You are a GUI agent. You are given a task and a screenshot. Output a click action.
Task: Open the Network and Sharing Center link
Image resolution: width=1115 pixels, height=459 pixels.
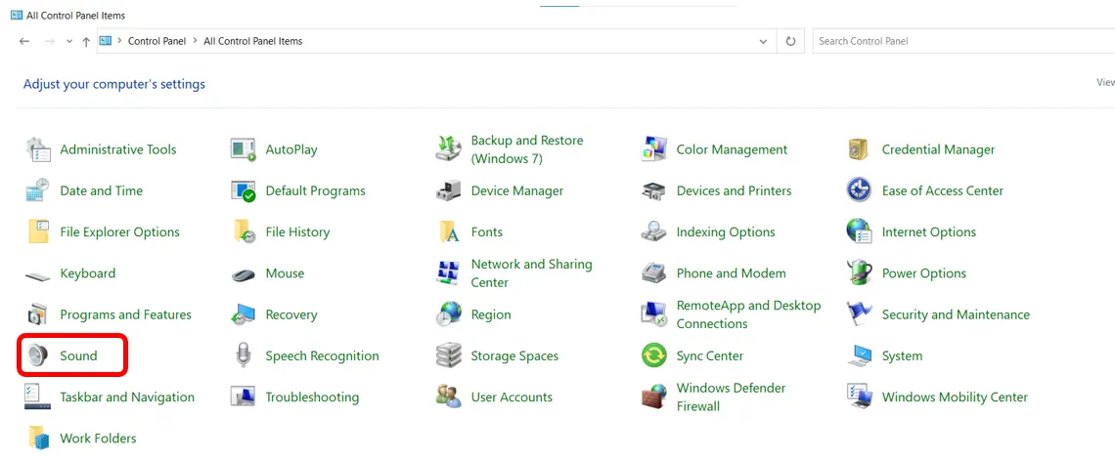point(531,273)
